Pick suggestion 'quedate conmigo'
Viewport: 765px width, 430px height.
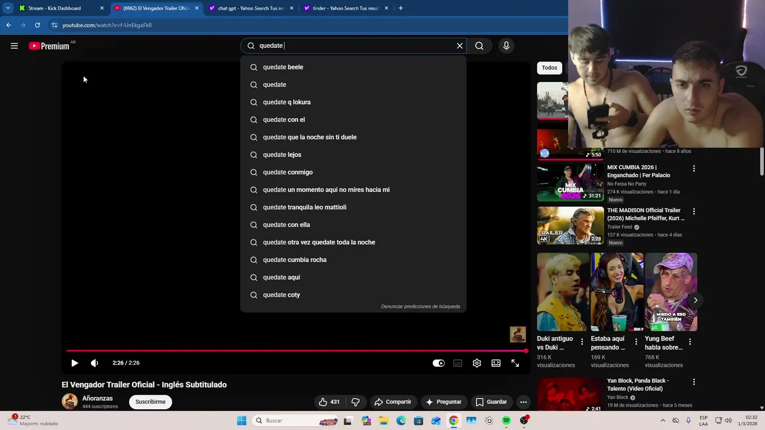point(353,172)
